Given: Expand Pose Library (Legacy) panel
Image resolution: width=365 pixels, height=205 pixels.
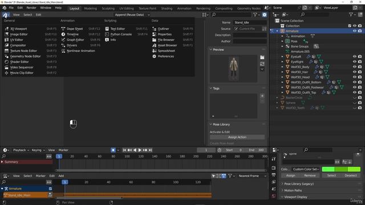Looking at the screenshot, I should pos(299,184).
